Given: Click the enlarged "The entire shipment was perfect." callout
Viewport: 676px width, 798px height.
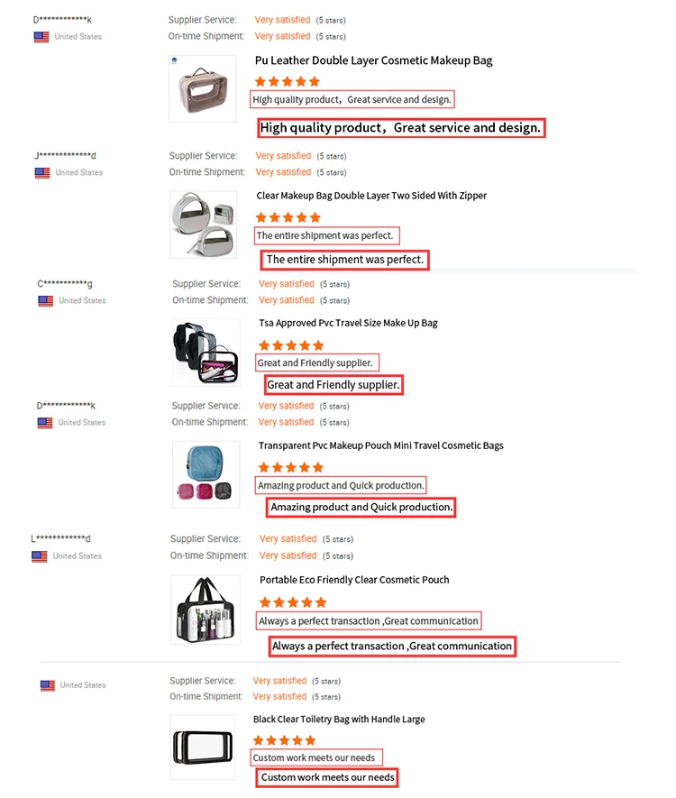Looking at the screenshot, I should [344, 260].
